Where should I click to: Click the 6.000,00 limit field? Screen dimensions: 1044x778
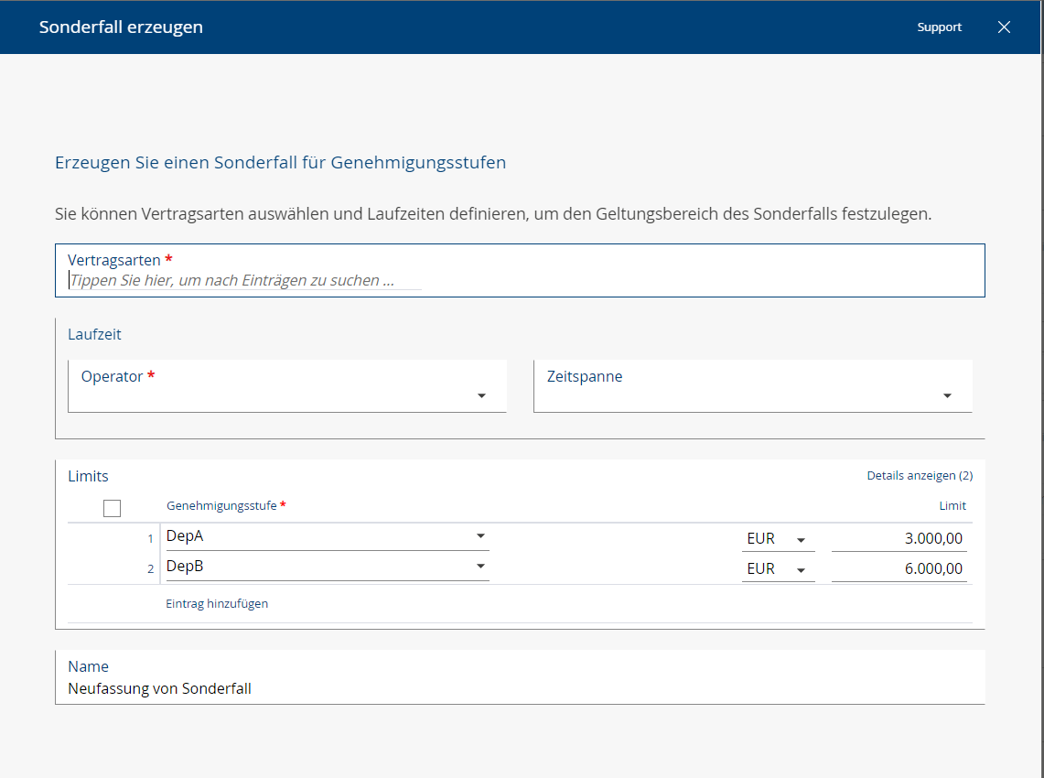tap(899, 569)
